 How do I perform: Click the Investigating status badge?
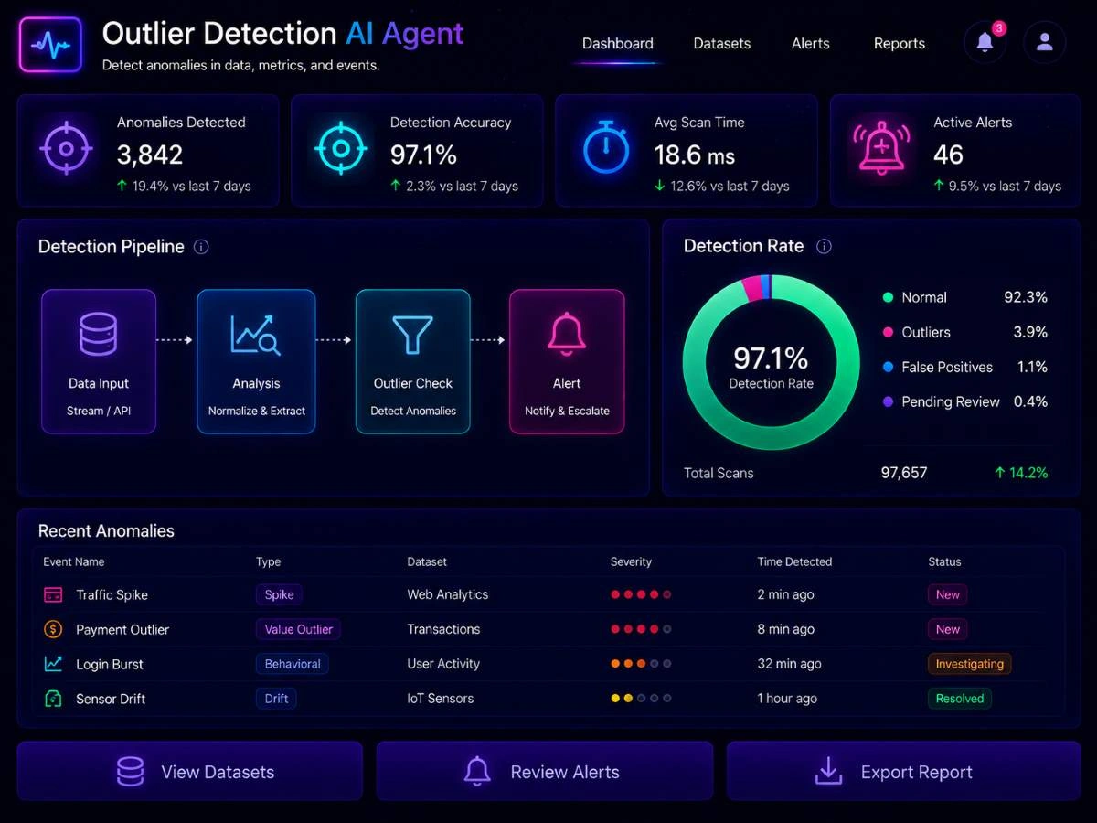(x=970, y=664)
